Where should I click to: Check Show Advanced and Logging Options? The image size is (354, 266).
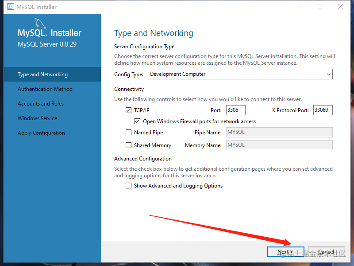[128, 186]
